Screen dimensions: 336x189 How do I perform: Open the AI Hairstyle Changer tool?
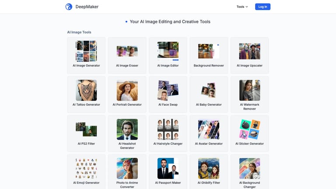[168, 133]
